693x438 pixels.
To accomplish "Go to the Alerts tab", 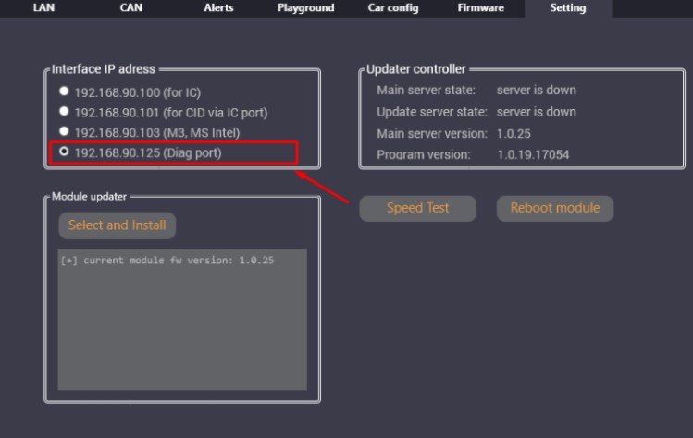I will pos(218,8).
